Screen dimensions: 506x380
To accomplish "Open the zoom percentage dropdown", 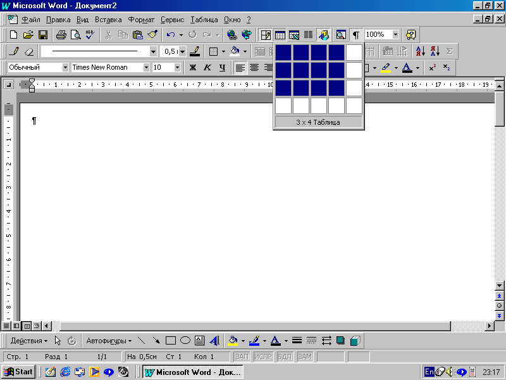I will 396,34.
